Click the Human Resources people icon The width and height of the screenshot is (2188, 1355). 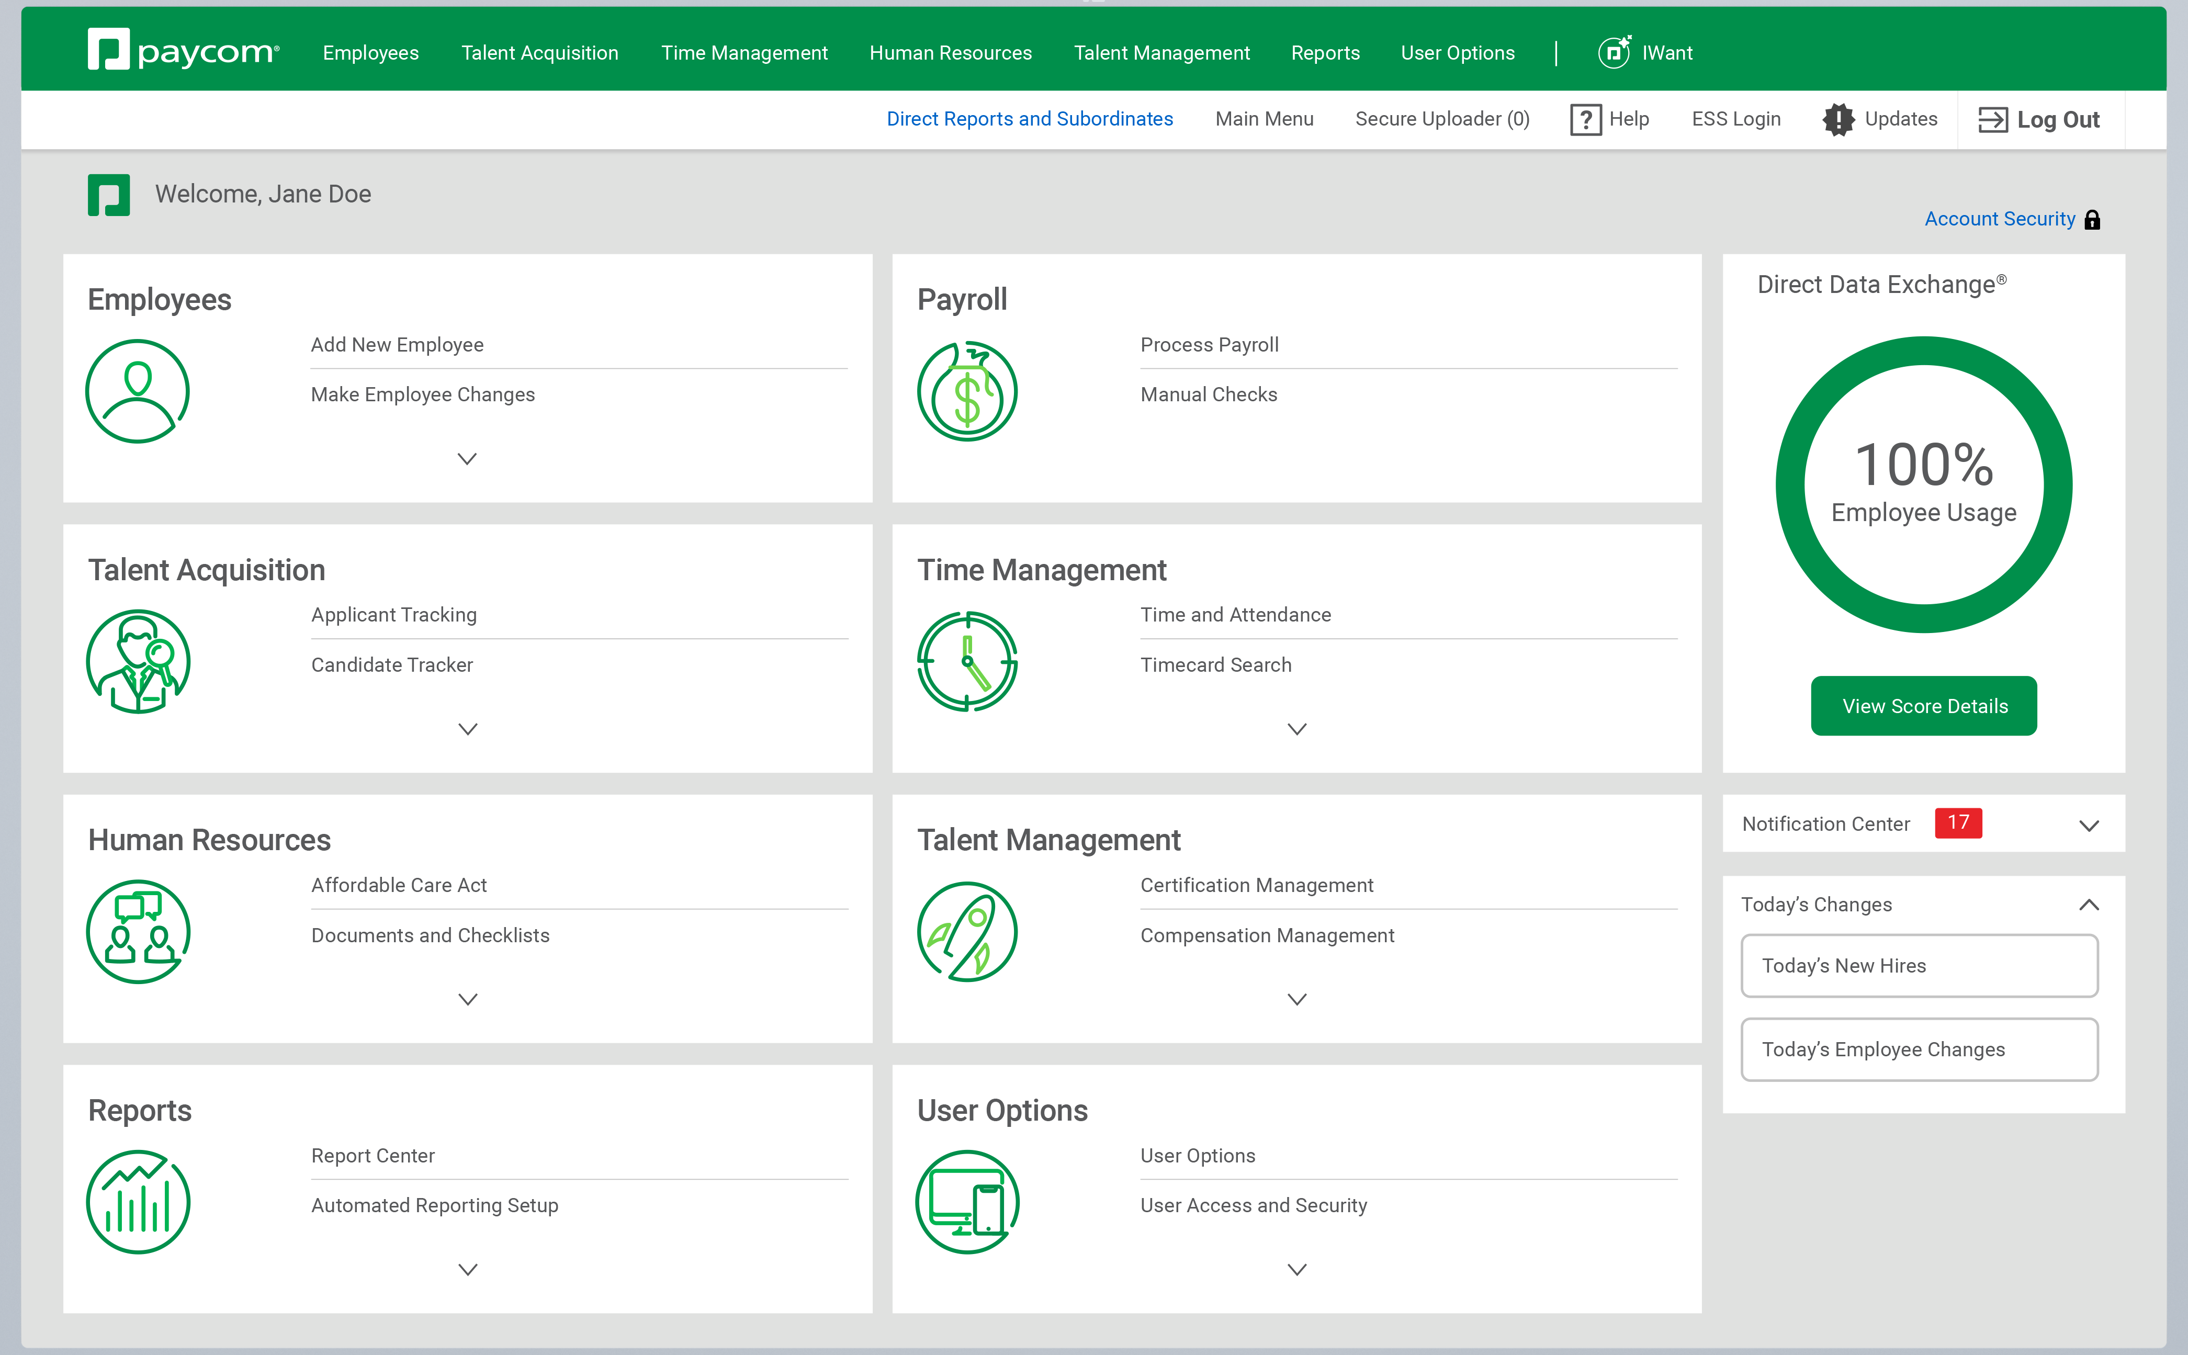[137, 931]
